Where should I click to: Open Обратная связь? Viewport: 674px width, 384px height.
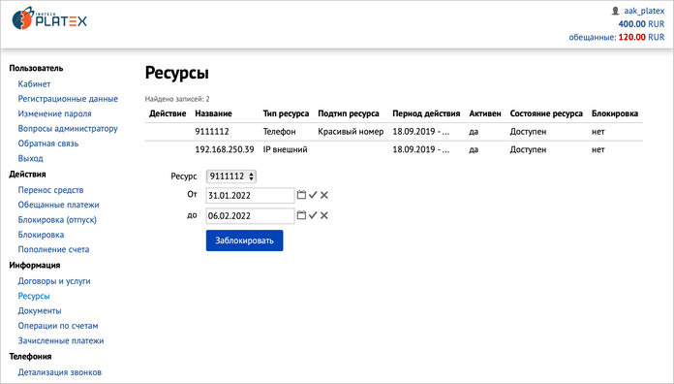click(48, 144)
